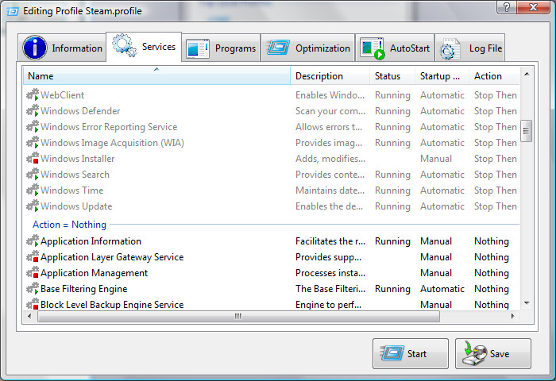
Task: Click Manual startup for Windows Installer
Action: pyautogui.click(x=436, y=159)
